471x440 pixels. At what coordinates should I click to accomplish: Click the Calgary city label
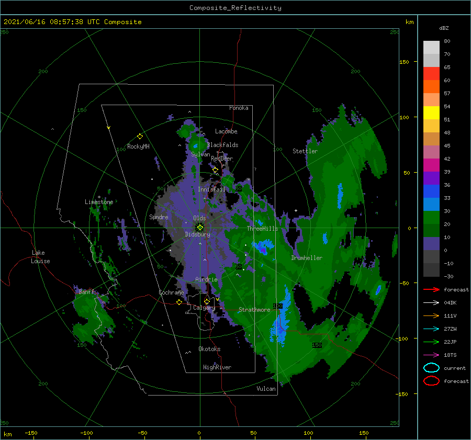click(x=204, y=308)
